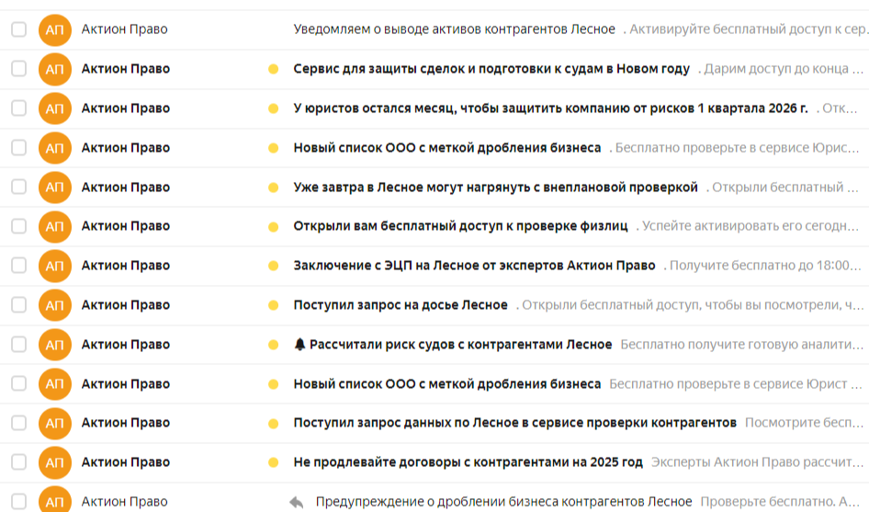
Task: Select the checkbox of the 'Заключение с ЭЦП на Лесное' email
Action: (x=19, y=265)
